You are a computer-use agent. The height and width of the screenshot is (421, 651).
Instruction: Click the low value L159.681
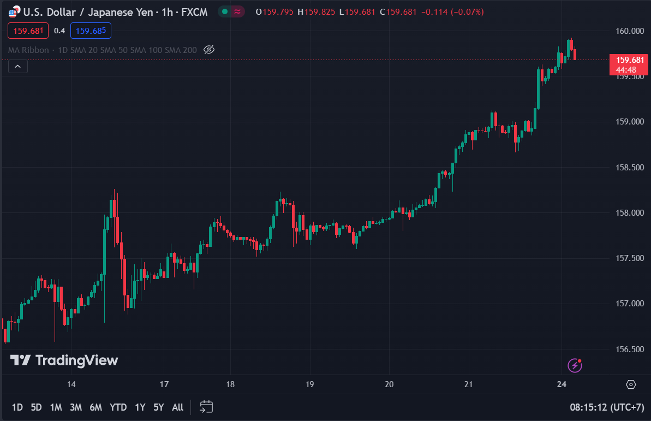pos(357,12)
